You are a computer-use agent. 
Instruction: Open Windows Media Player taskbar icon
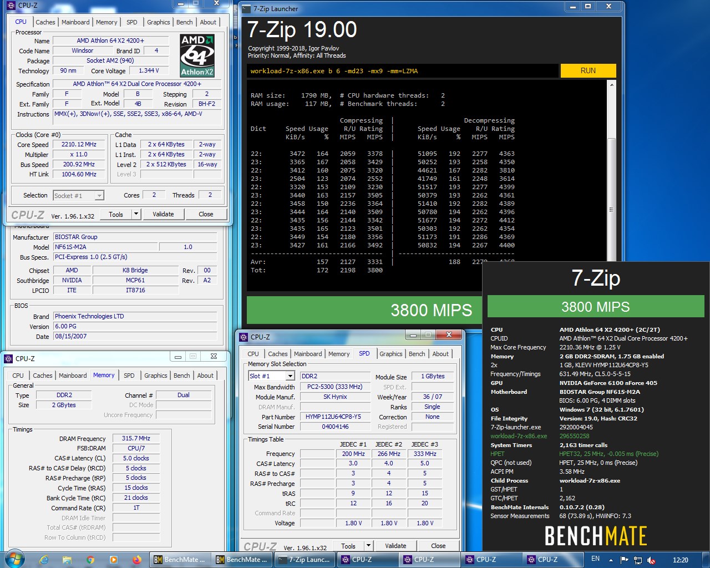point(114,560)
